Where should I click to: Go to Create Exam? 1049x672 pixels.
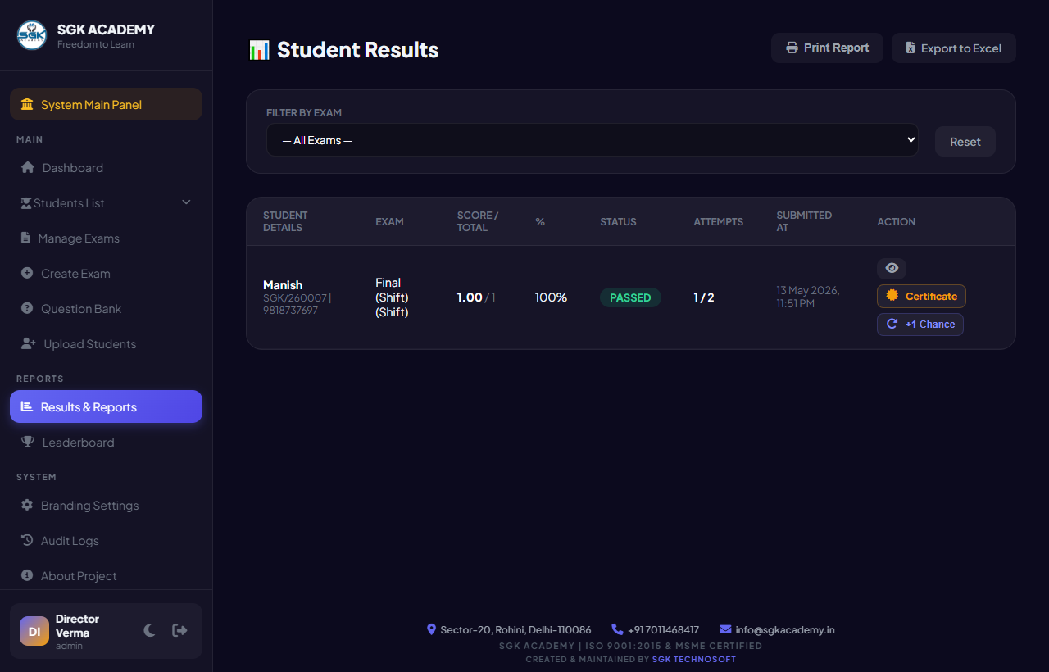[x=106, y=274]
